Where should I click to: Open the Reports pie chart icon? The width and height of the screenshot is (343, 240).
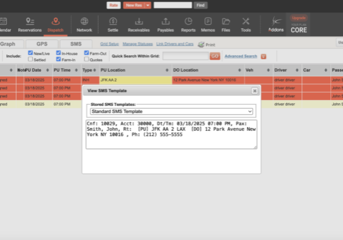[188, 21]
